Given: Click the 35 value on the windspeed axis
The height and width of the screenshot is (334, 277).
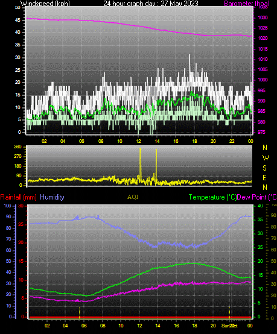Looking at the screenshot, I should tap(18, 45).
